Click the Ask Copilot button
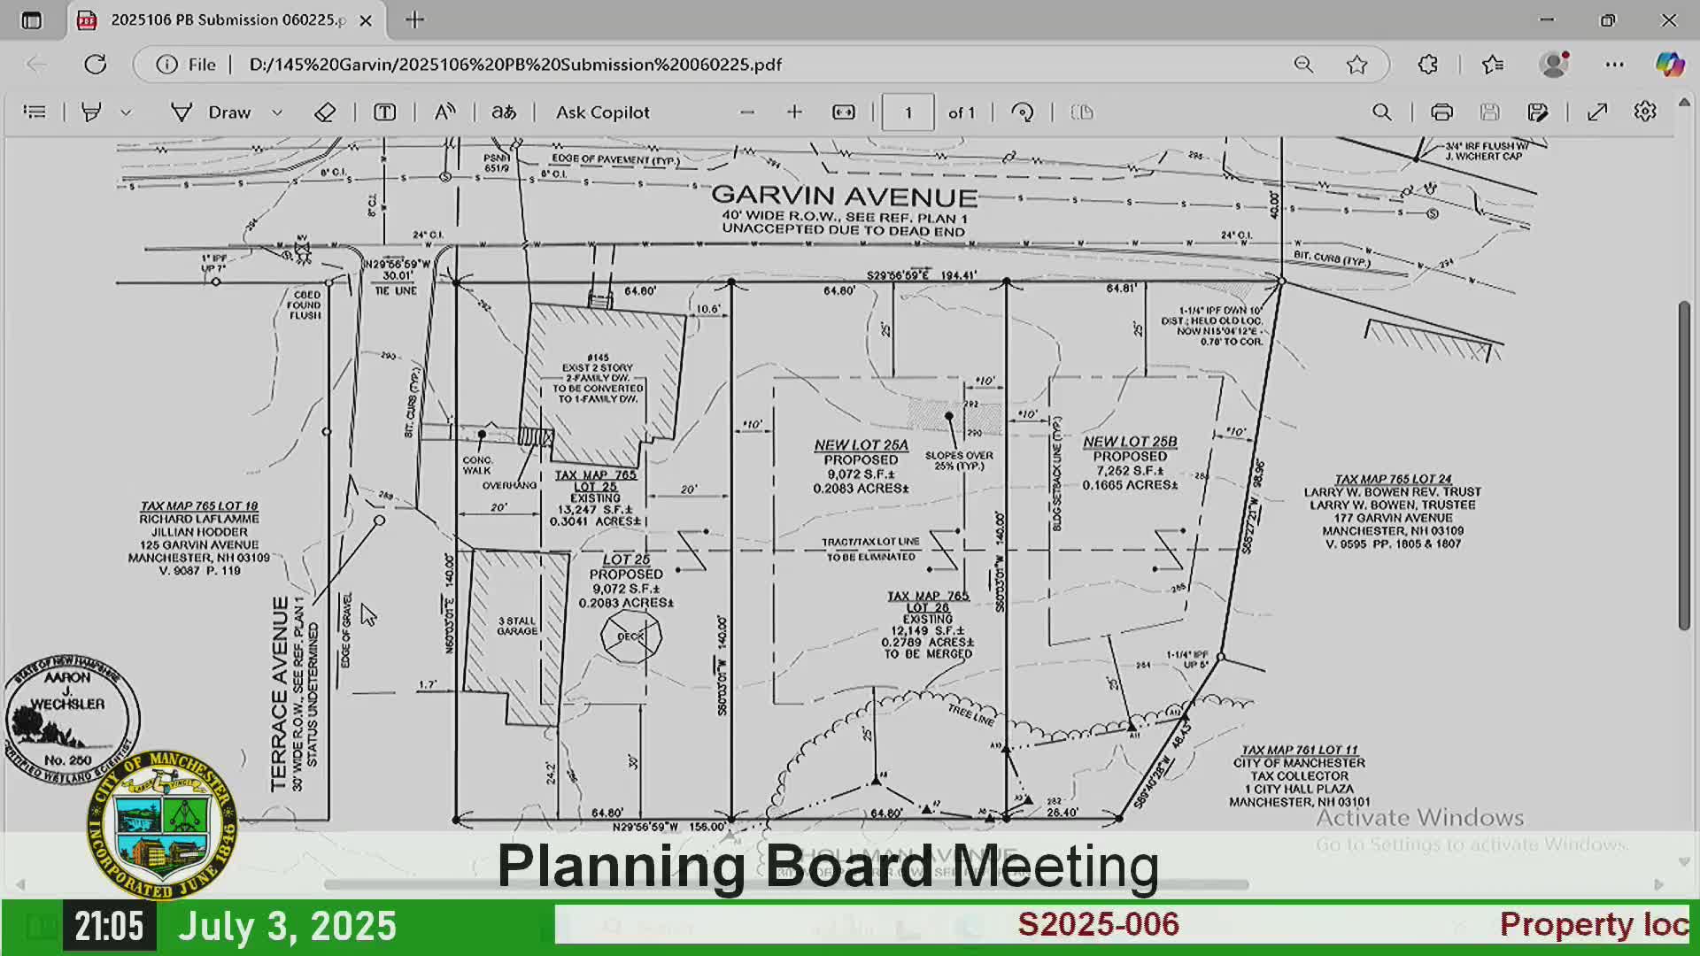The image size is (1700, 956). 601,112
